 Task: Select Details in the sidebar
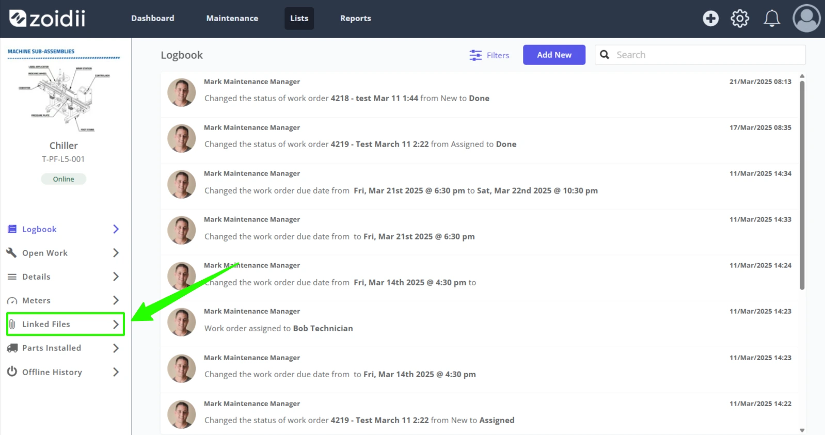click(x=36, y=277)
